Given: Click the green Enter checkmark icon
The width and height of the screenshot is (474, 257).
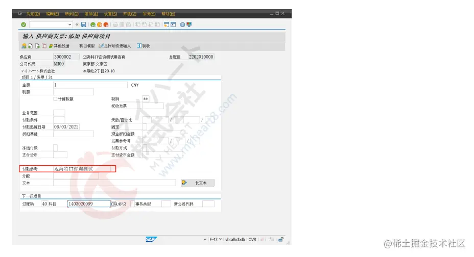Looking at the screenshot, I should [23, 25].
